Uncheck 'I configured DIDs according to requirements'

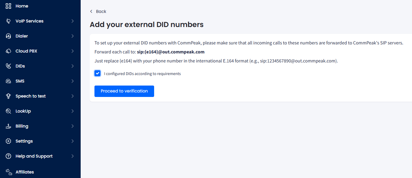(x=97, y=73)
